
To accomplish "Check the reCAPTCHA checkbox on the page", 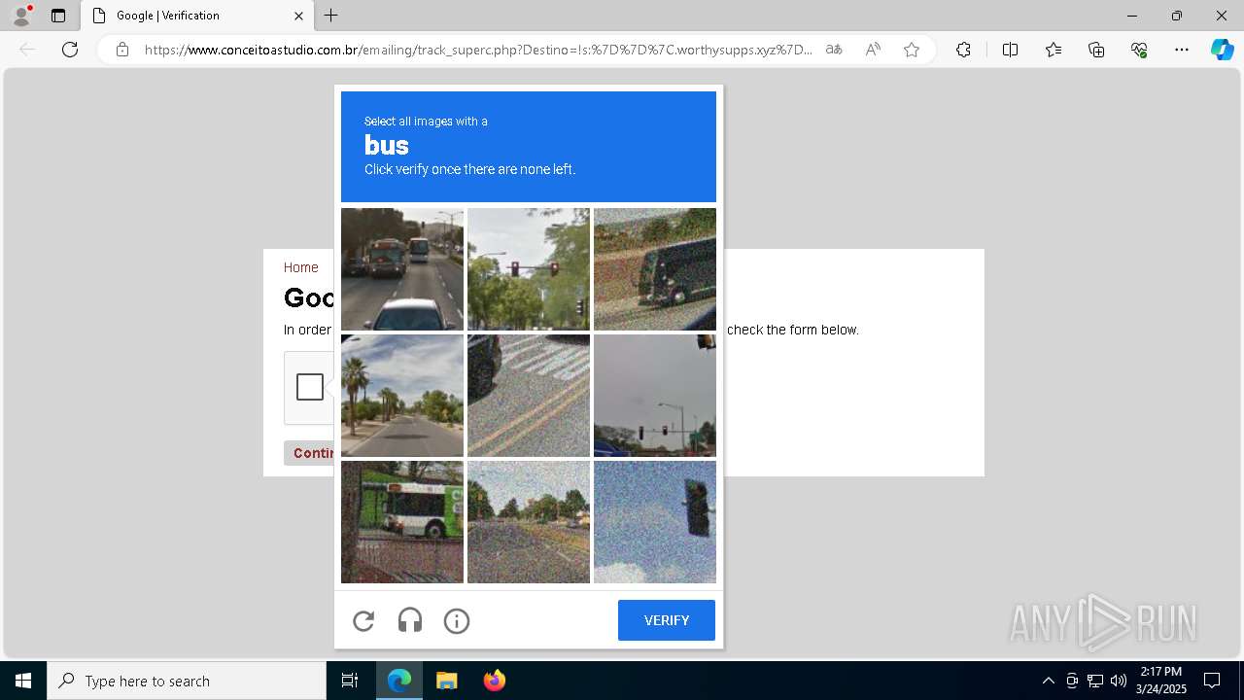I will pos(310,387).
